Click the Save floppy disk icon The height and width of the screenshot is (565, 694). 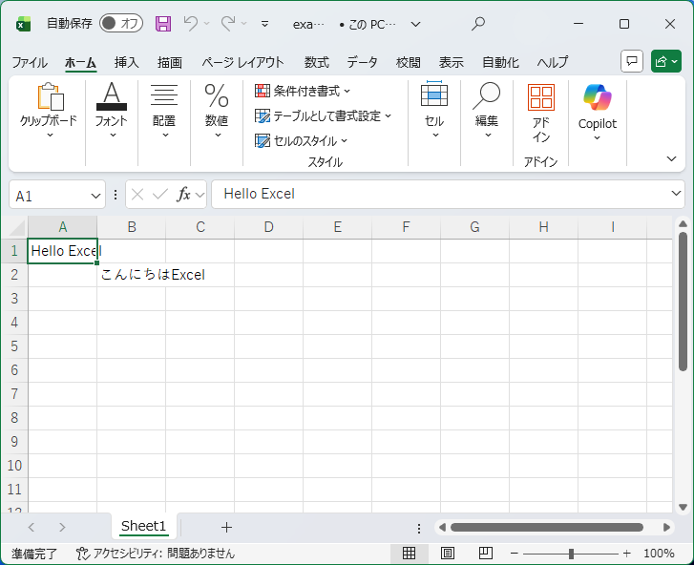coord(163,24)
